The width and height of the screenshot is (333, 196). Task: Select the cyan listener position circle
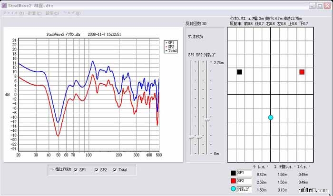[x=270, y=117]
